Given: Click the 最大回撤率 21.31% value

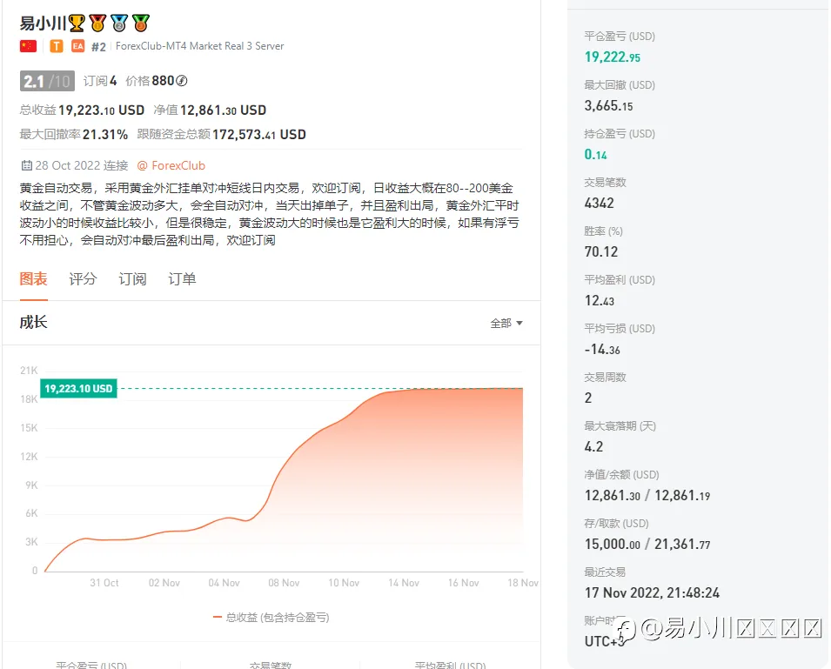Looking at the screenshot, I should 74,135.
